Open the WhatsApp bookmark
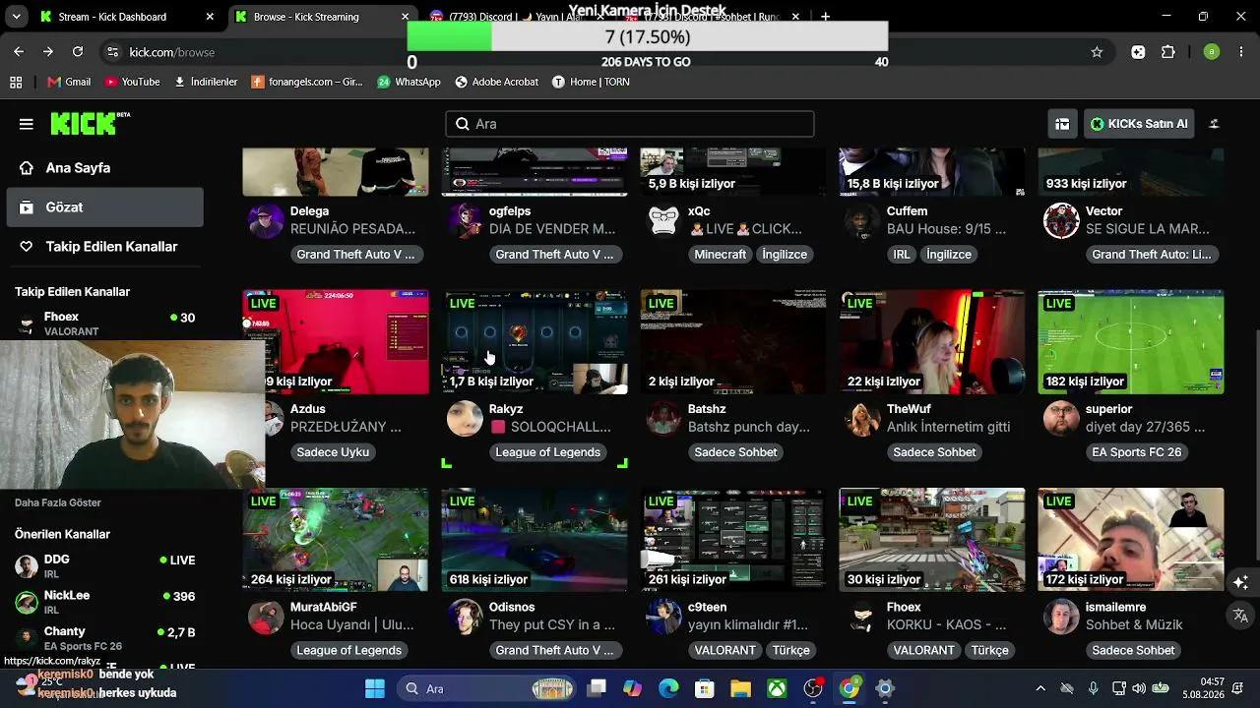Image resolution: width=1260 pixels, height=708 pixels. pos(409,82)
